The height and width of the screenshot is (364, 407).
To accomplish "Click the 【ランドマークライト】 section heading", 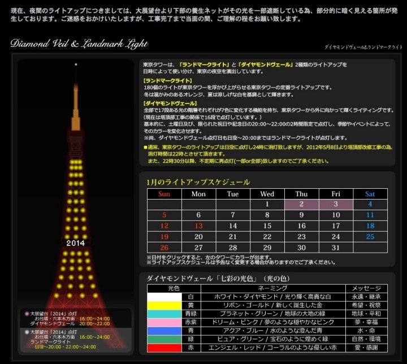I will coord(168,81).
